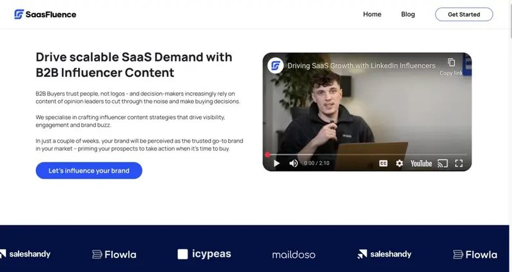Click the leftmost Flowla logo

point(115,254)
